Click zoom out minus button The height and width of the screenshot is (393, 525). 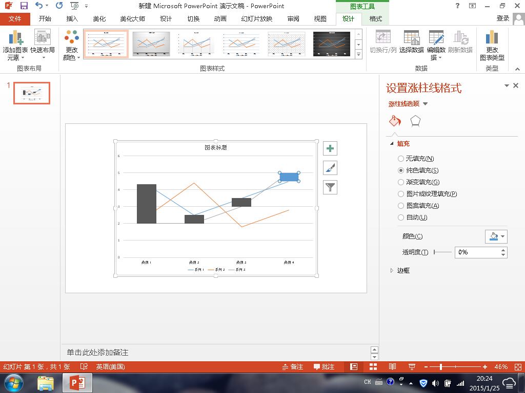[426, 366]
